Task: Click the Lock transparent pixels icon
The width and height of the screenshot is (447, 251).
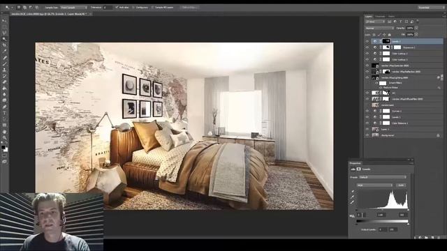Action: point(374,35)
